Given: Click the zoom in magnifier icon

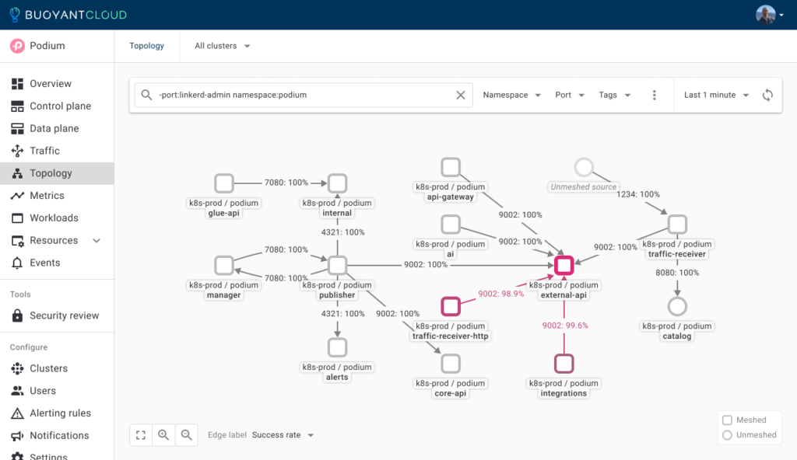Looking at the screenshot, I should point(163,435).
